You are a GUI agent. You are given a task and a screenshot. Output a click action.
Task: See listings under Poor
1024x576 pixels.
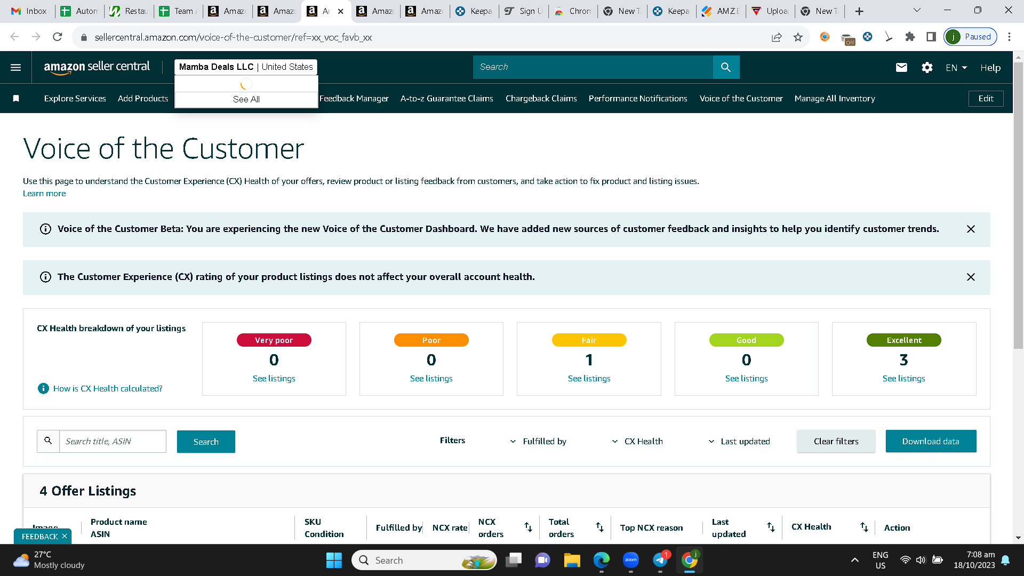point(431,379)
